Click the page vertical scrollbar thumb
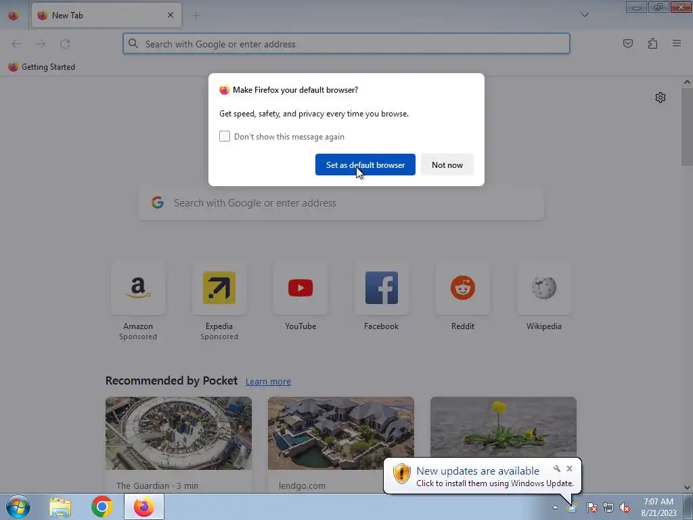Screen dimensions: 693x520 coord(688,127)
